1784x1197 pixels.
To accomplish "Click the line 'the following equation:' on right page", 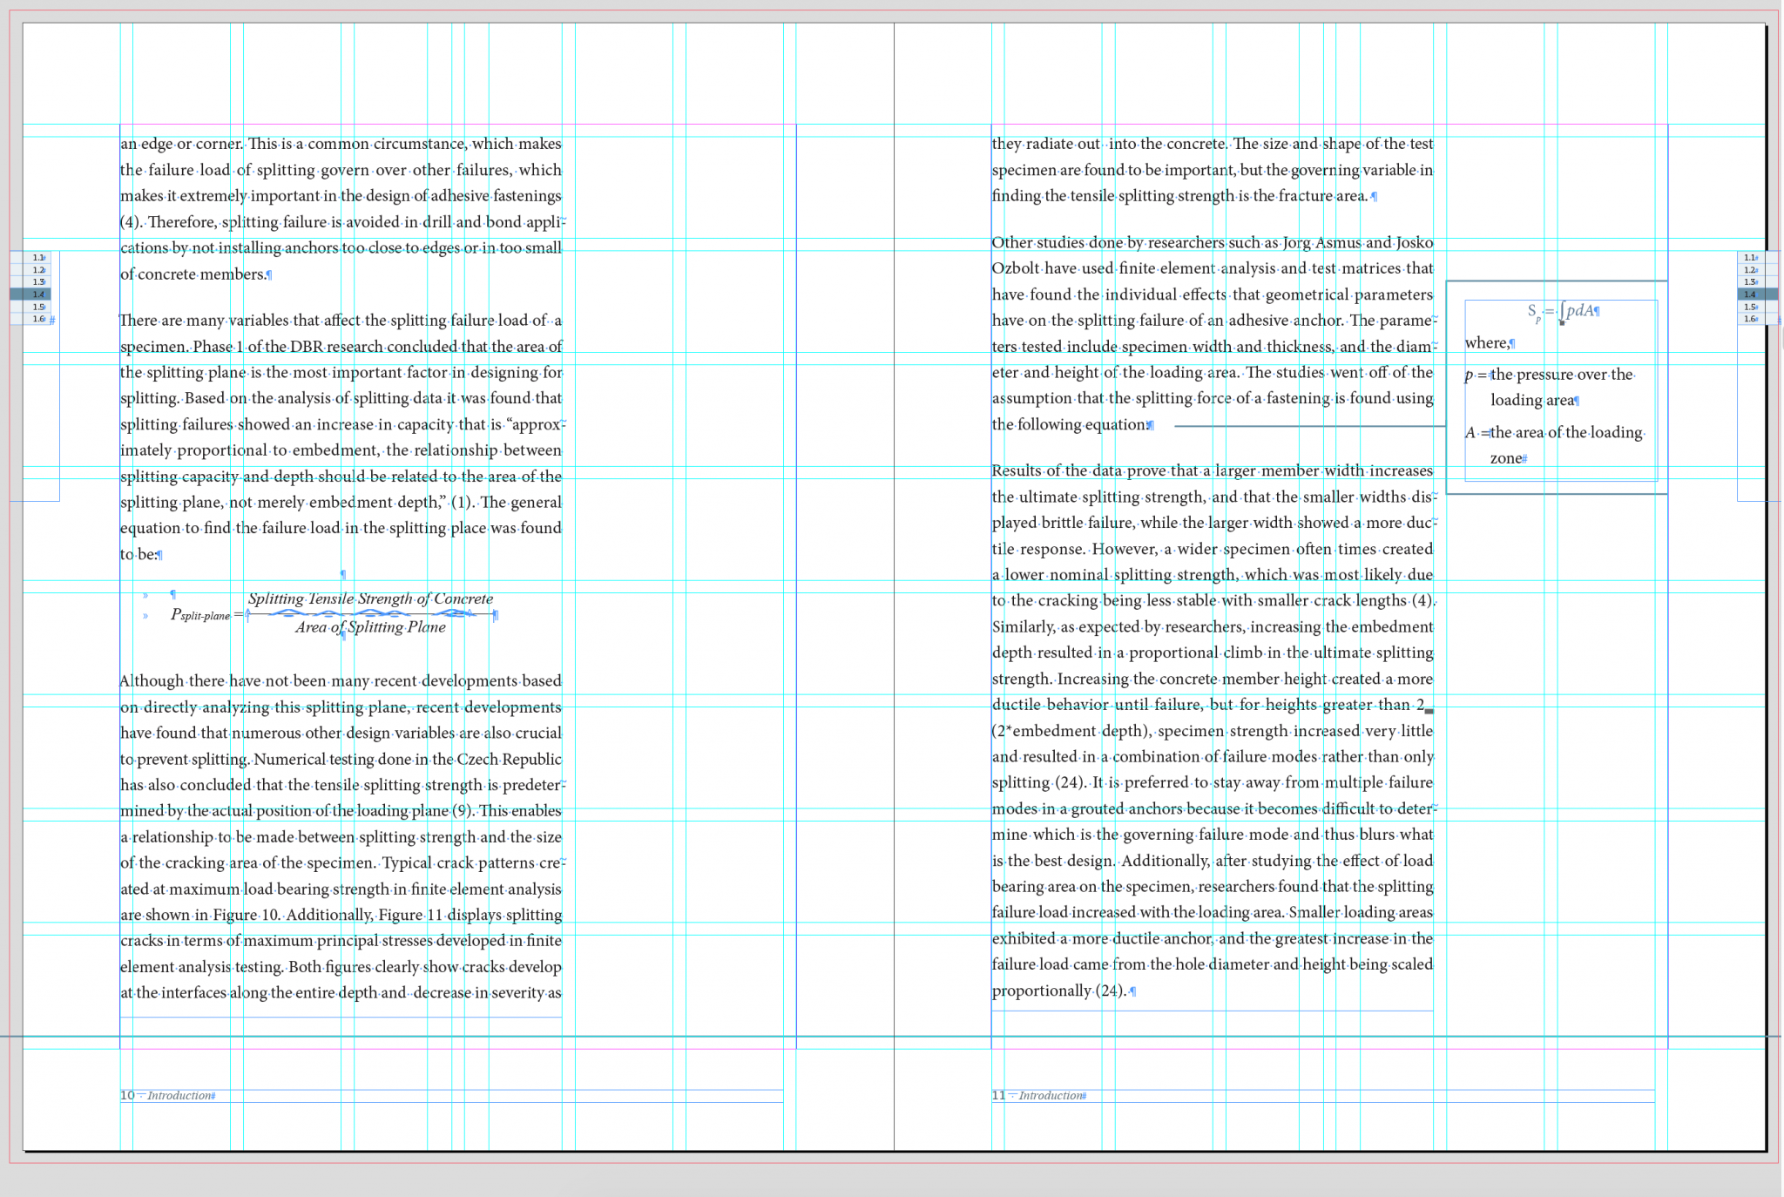I will pyautogui.click(x=1071, y=424).
